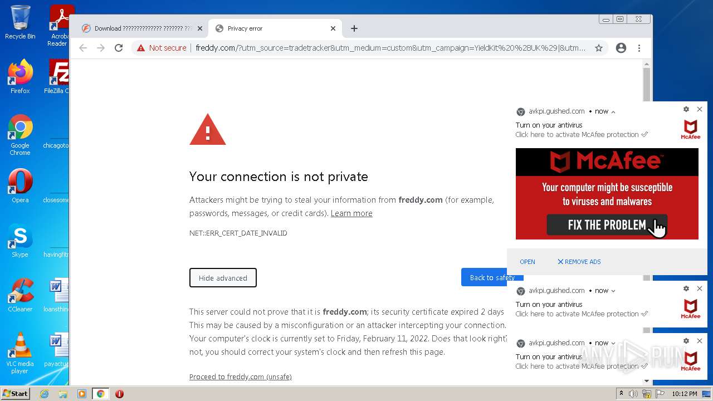Dismiss the expanded McAfee notification
This screenshot has width=713, height=401.
[x=700, y=109]
